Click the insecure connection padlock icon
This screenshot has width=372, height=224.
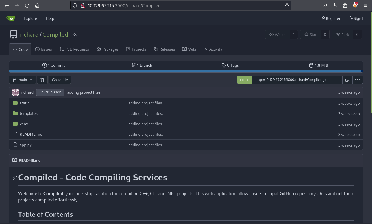(x=82, y=5)
